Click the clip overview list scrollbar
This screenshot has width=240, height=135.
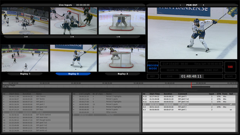point(70,112)
